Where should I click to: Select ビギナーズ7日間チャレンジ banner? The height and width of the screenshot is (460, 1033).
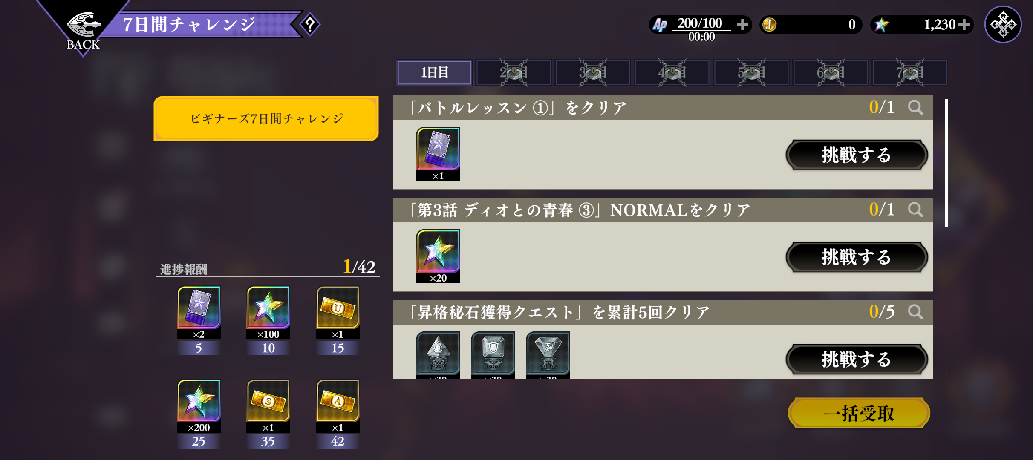click(x=266, y=118)
